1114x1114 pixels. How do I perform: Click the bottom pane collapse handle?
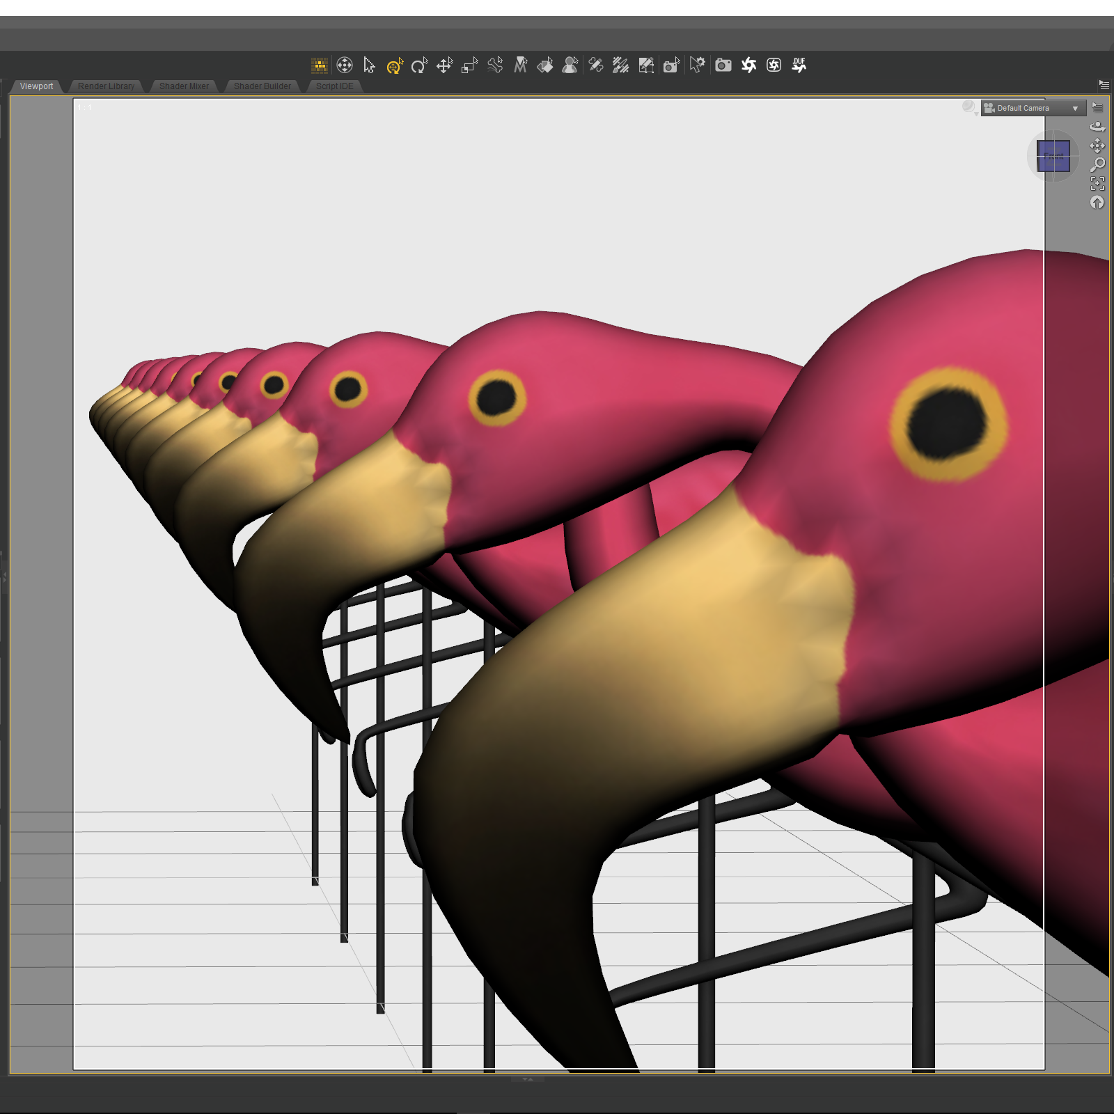click(528, 1079)
